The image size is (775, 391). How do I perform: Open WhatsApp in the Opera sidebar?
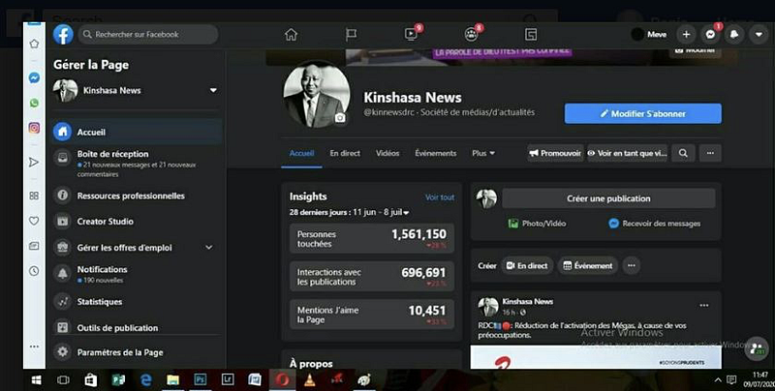34,103
